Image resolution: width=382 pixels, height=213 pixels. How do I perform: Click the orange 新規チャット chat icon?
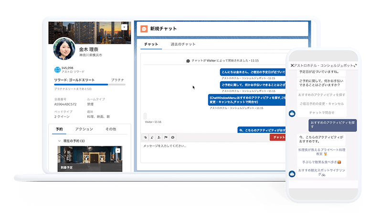(x=144, y=29)
